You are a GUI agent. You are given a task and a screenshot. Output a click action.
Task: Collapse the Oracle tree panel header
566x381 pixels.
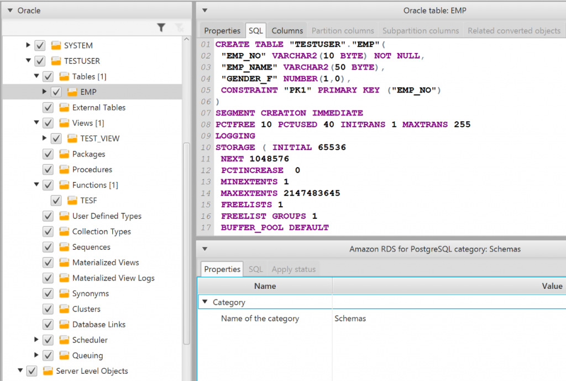10,10
